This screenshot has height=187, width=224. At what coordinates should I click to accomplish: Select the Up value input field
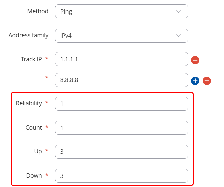point(121,152)
